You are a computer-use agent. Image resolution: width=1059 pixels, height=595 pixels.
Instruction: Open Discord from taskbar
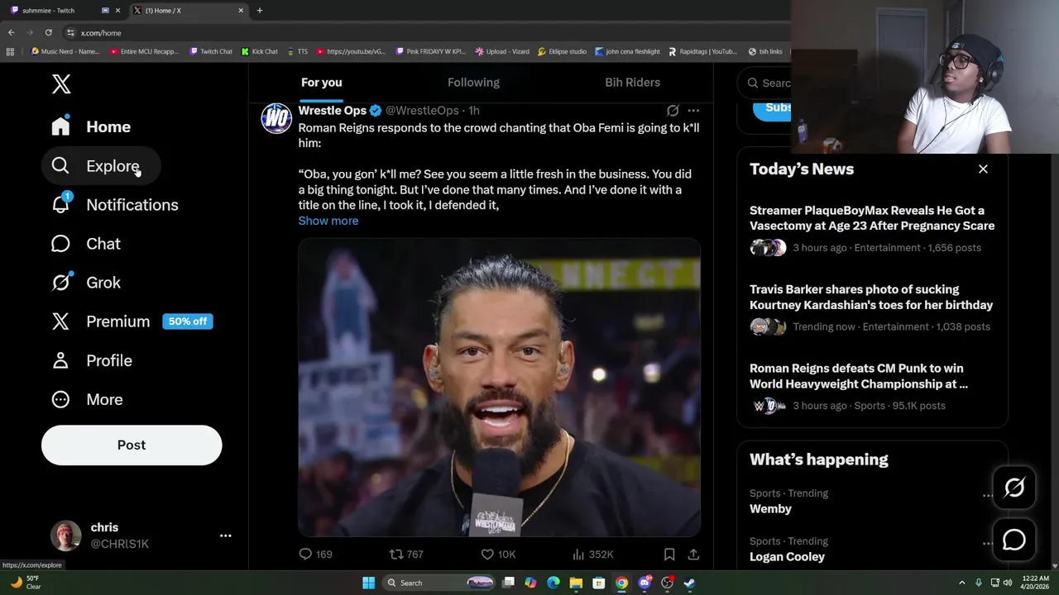[x=645, y=583]
